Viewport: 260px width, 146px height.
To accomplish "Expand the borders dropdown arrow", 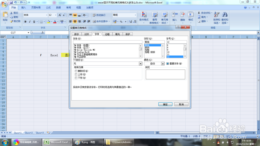I will pos(44,22).
